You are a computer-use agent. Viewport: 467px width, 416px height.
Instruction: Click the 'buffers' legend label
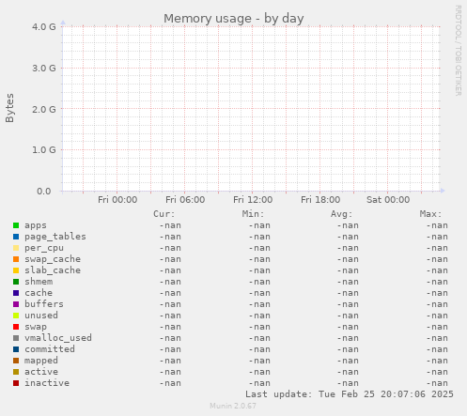(x=44, y=304)
